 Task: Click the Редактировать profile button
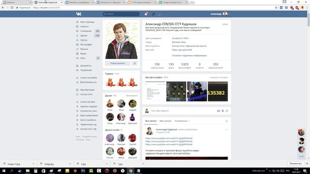(x=118, y=63)
